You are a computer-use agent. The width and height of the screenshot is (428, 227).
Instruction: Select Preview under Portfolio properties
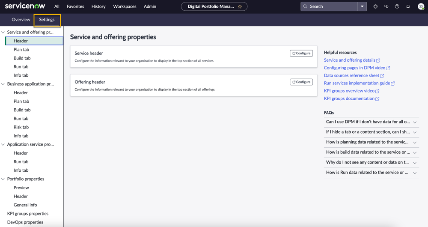click(x=21, y=188)
